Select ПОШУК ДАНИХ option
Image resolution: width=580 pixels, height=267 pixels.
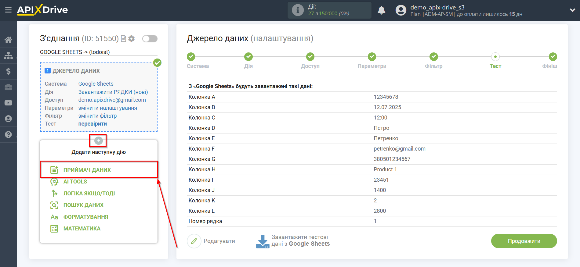coord(83,205)
